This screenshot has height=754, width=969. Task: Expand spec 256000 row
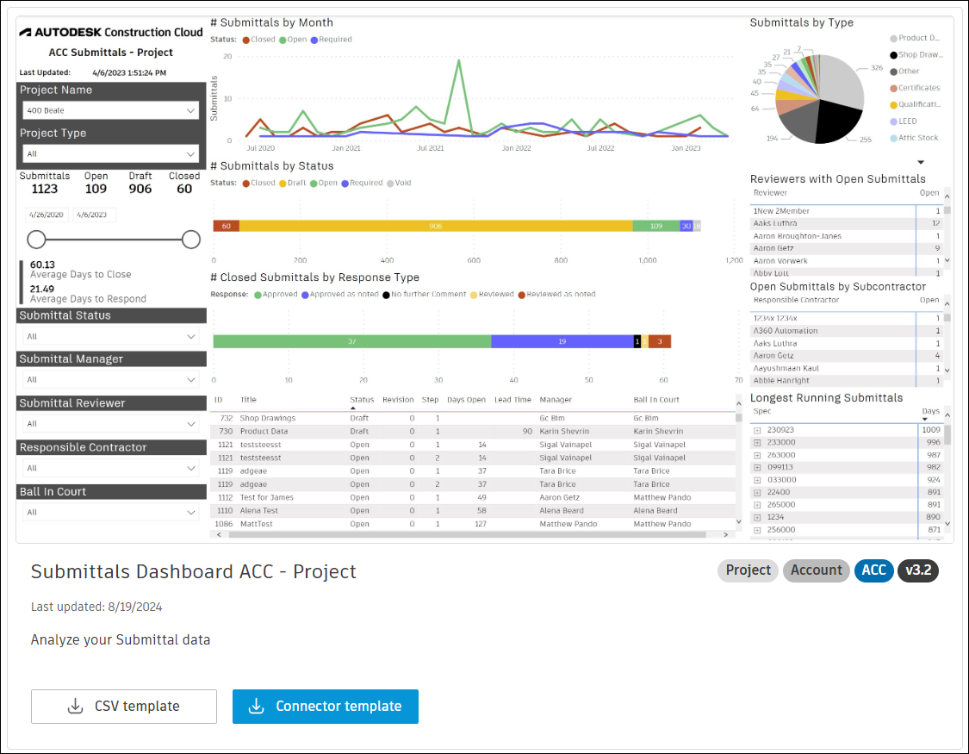757,530
